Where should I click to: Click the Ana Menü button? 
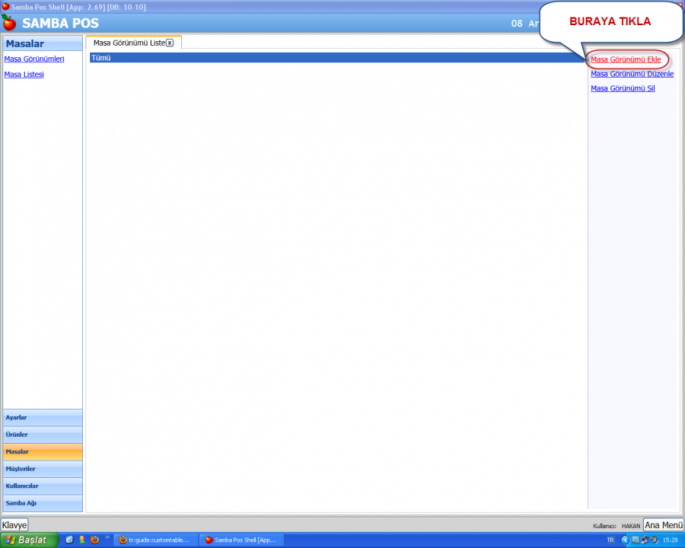664,525
